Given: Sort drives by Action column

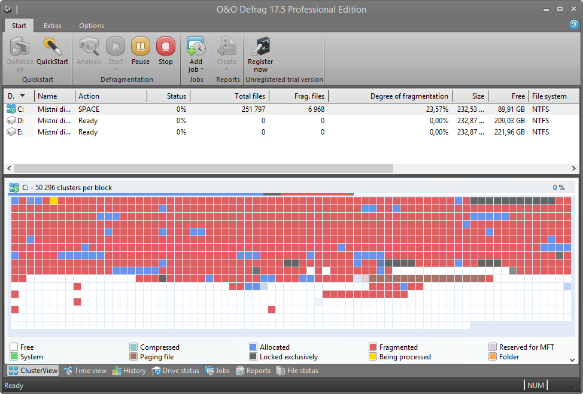Looking at the screenshot, I should point(111,96).
